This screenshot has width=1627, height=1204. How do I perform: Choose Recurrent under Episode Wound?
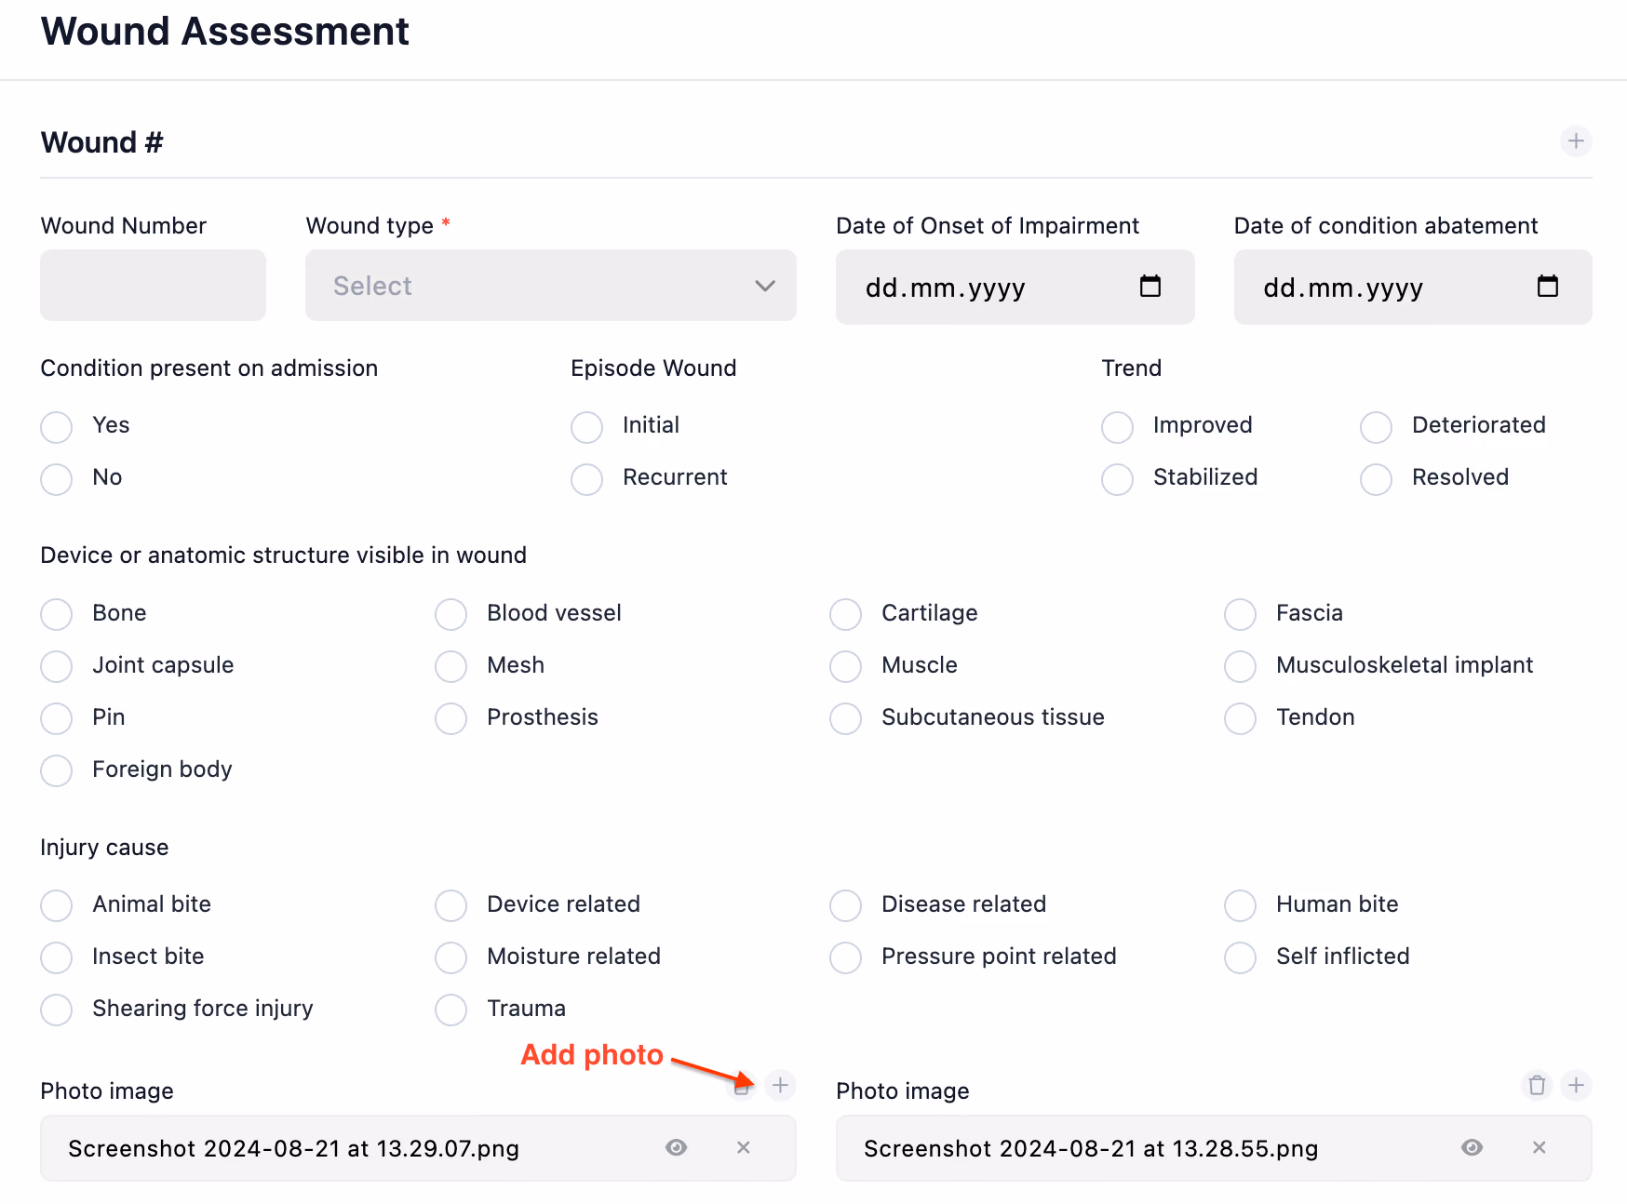click(x=587, y=479)
